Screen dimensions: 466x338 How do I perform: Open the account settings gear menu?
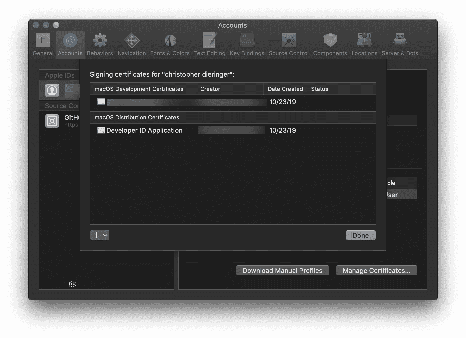72,284
